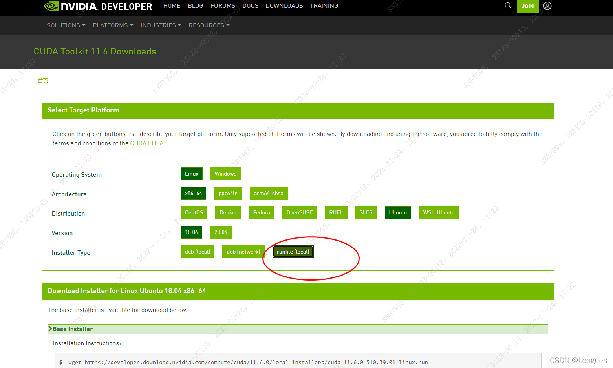Image resolution: width=613 pixels, height=368 pixels.
Task: Expand the RESOURCES dropdown menu
Action: (x=209, y=25)
